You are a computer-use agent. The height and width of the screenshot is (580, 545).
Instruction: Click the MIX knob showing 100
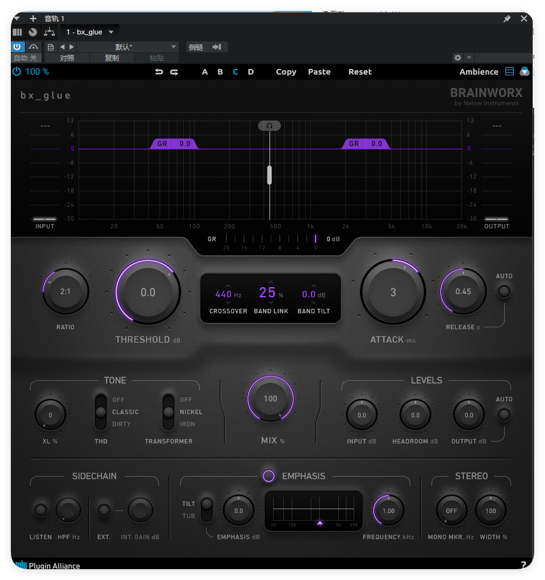coord(271,399)
